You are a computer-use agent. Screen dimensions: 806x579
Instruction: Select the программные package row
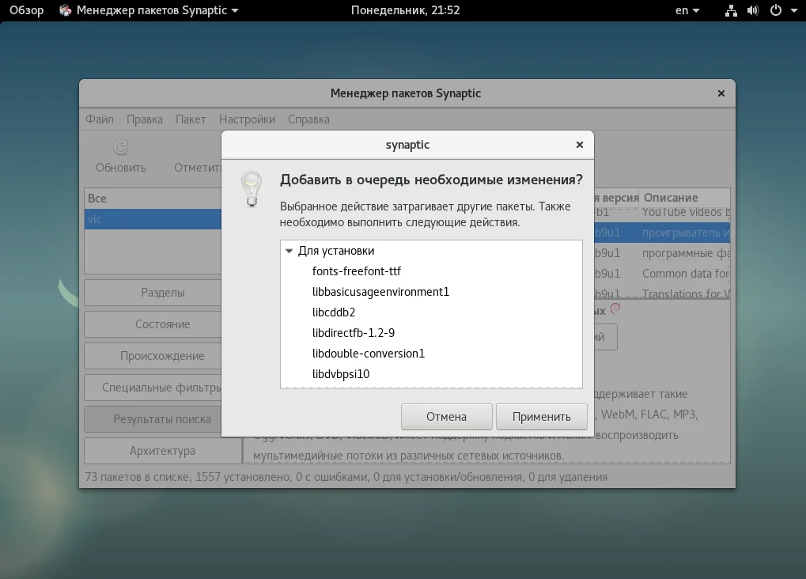[662, 253]
